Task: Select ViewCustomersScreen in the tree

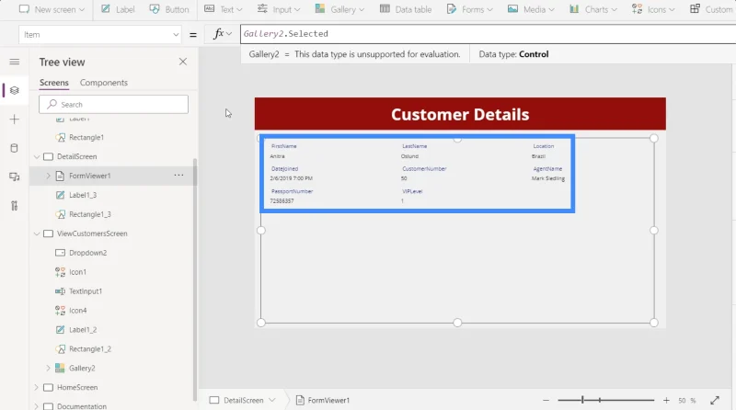Action: pyautogui.click(x=92, y=233)
